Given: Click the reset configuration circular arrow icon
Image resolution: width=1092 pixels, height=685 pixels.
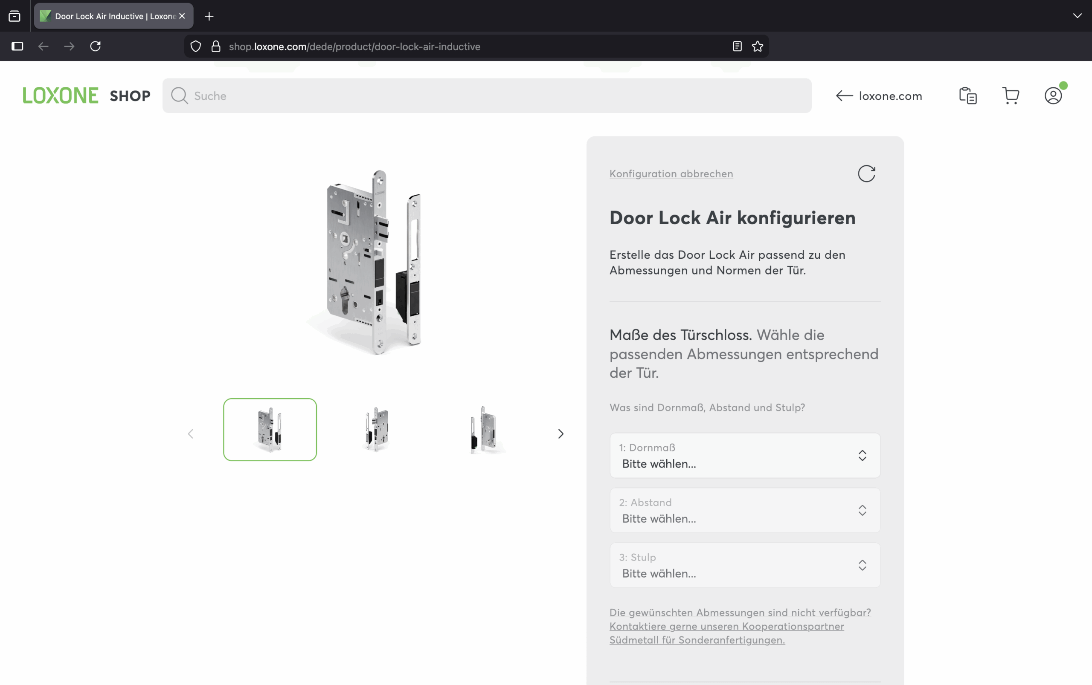Looking at the screenshot, I should [866, 173].
